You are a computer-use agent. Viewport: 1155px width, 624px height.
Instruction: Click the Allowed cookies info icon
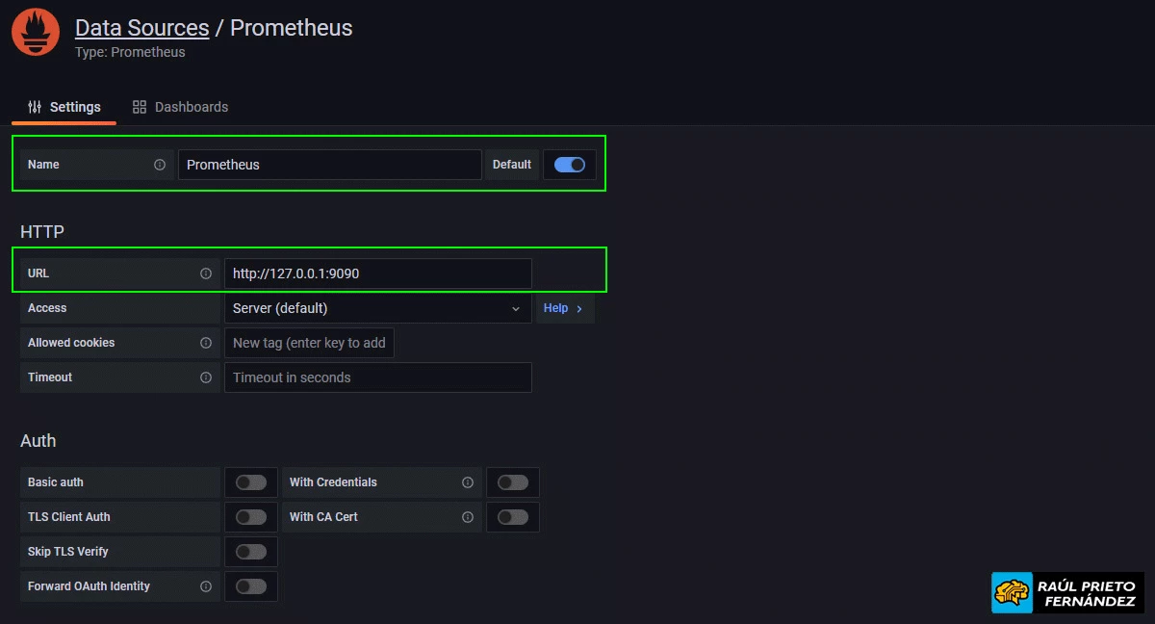coord(206,343)
